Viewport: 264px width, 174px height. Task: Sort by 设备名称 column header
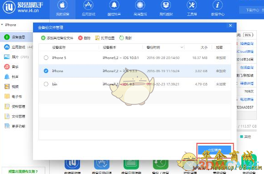59,47
